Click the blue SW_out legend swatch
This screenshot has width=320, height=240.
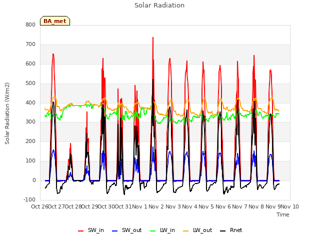[115, 231]
